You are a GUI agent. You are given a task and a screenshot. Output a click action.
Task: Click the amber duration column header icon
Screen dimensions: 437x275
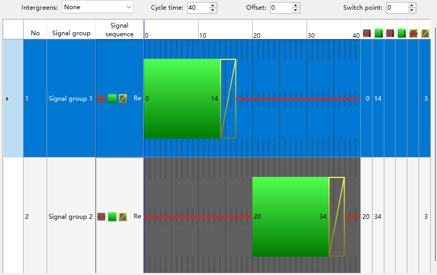pos(425,33)
